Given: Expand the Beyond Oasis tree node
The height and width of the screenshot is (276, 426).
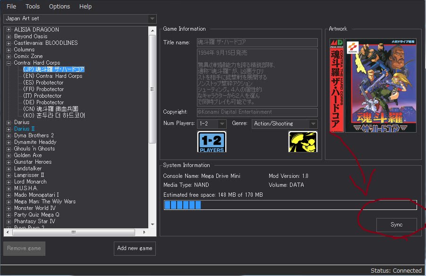Looking at the screenshot, I should [9, 36].
